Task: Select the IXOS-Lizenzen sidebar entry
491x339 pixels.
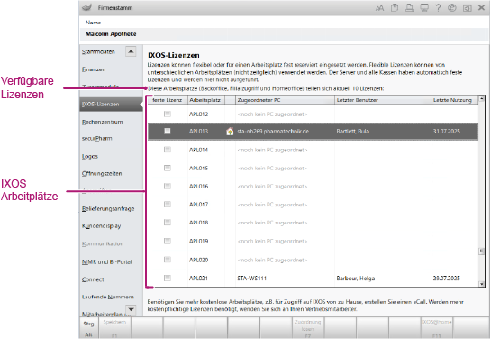Action: tap(111, 105)
